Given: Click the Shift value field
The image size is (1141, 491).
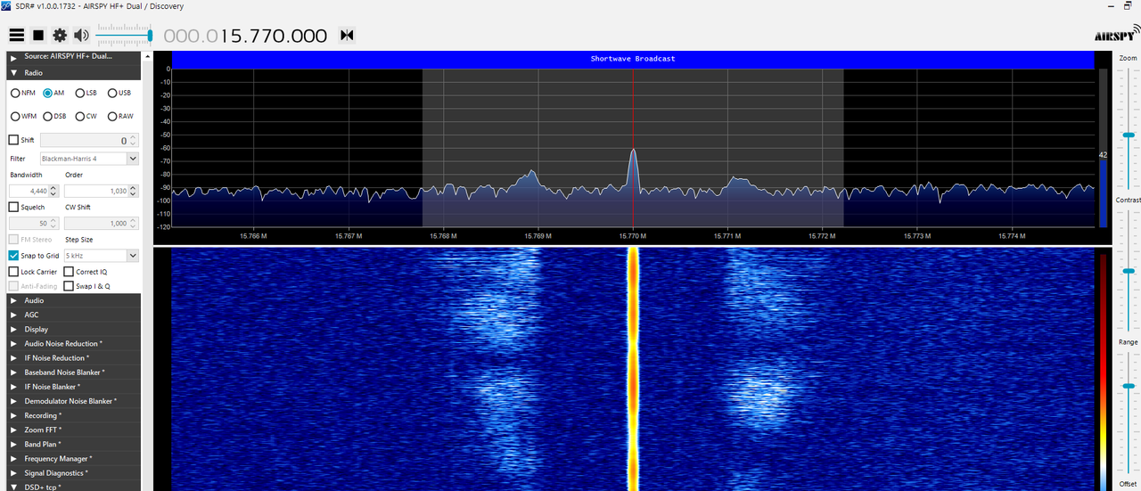Looking at the screenshot, I should pos(89,140).
